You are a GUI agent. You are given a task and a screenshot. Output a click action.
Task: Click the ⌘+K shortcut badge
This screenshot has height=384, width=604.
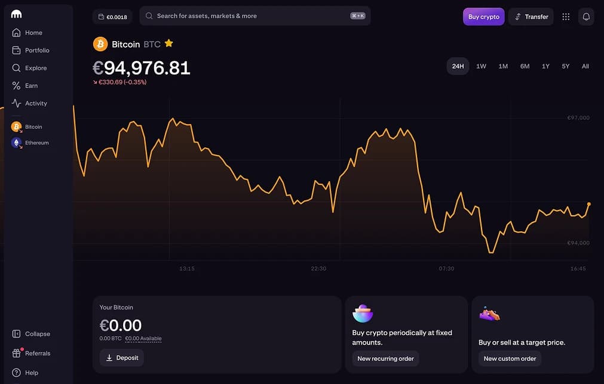[358, 16]
